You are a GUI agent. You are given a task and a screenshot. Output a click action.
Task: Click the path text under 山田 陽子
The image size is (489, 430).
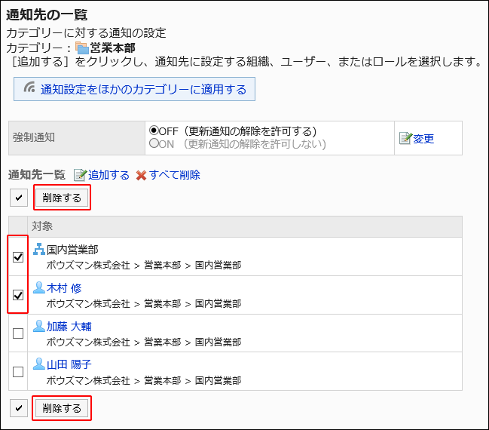point(144,380)
